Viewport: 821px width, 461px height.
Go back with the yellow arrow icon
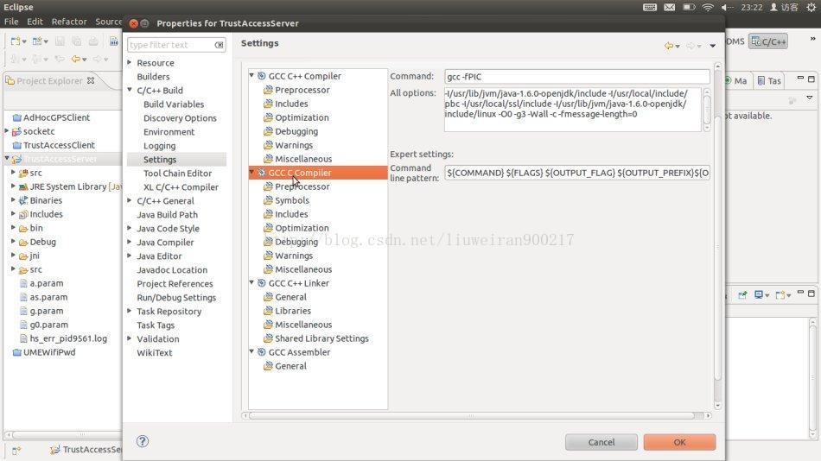(669, 46)
